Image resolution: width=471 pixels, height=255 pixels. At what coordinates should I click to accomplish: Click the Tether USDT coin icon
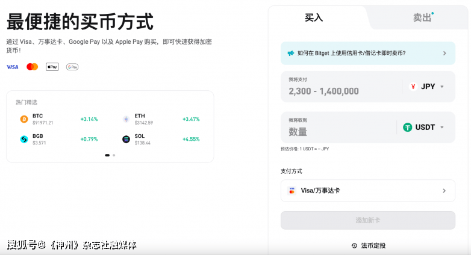click(x=407, y=127)
